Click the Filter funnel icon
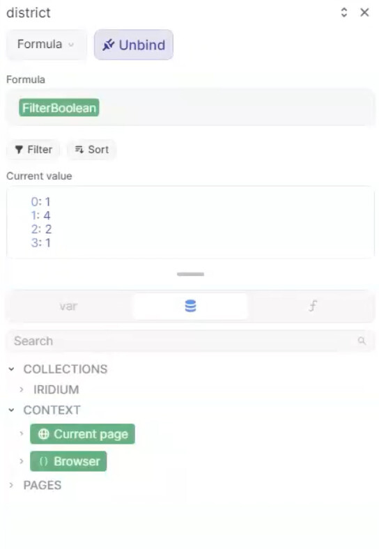 [19, 150]
